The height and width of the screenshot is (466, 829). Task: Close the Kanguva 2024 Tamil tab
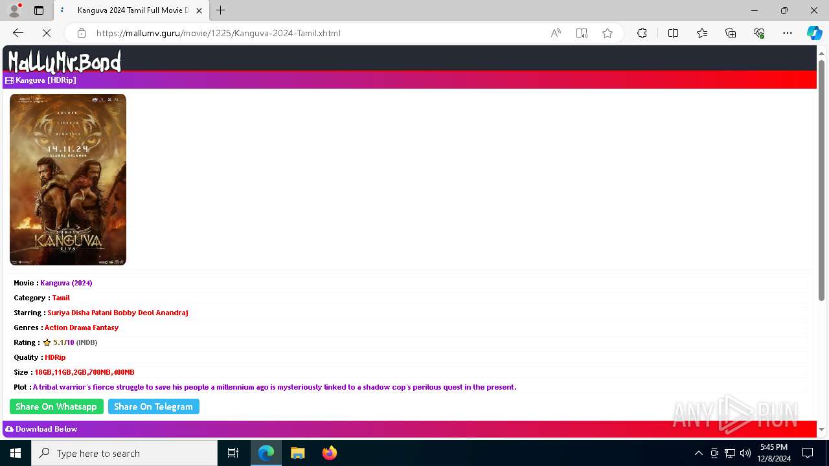tap(199, 10)
